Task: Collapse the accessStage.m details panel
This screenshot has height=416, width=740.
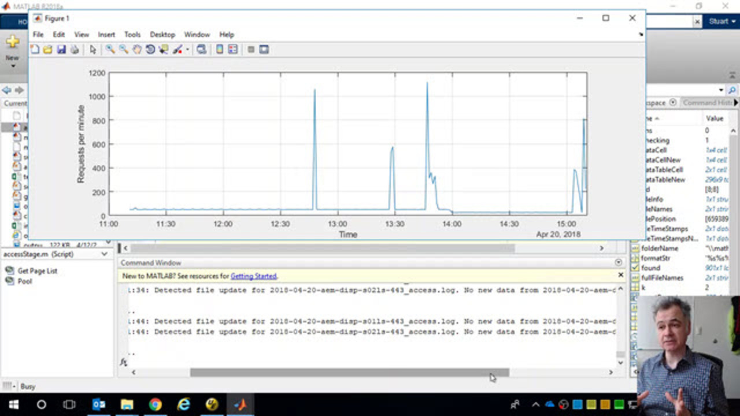Action: (104, 254)
